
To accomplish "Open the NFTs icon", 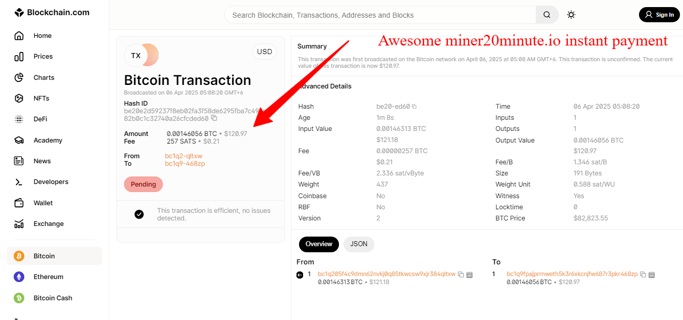I will (x=19, y=99).
